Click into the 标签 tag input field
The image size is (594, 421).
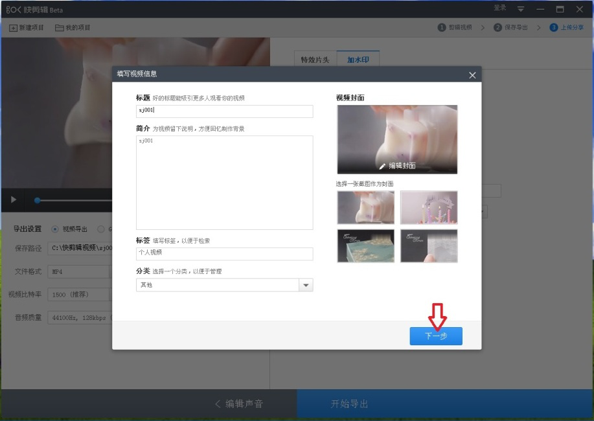coord(224,253)
